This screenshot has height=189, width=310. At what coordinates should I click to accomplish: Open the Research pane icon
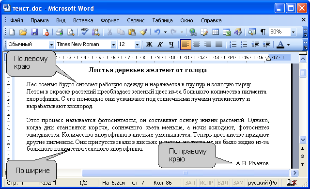96,32
